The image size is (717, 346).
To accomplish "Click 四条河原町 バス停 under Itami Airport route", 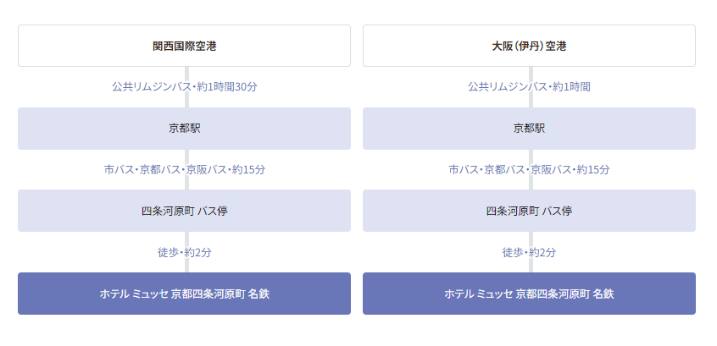I will 529,211.
